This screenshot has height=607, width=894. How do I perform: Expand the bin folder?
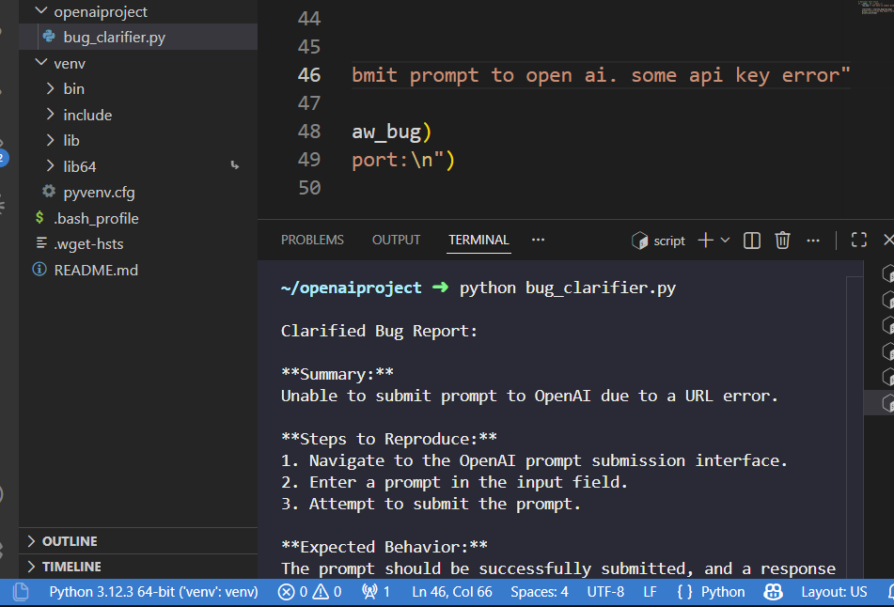73,88
